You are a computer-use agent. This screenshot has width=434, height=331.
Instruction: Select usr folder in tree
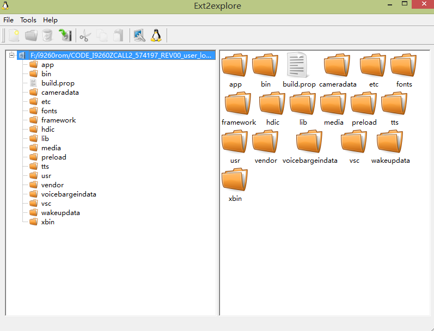(x=40, y=176)
